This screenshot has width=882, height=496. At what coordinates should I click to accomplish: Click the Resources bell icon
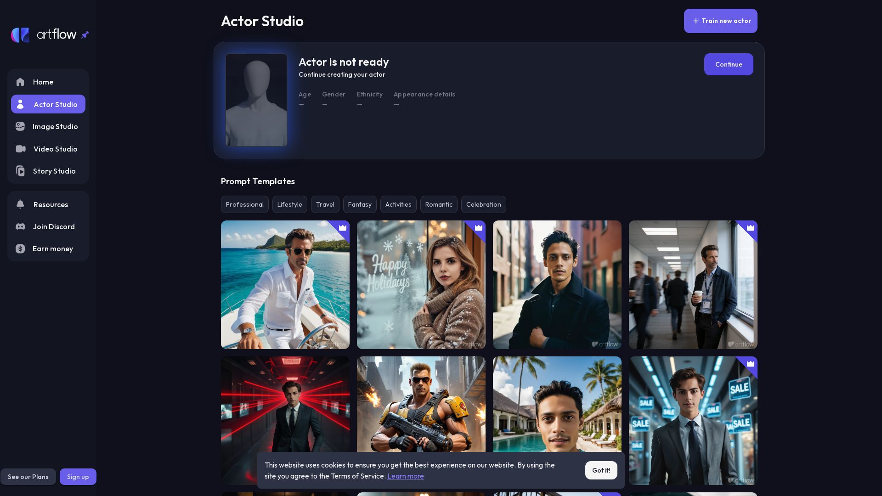click(20, 204)
